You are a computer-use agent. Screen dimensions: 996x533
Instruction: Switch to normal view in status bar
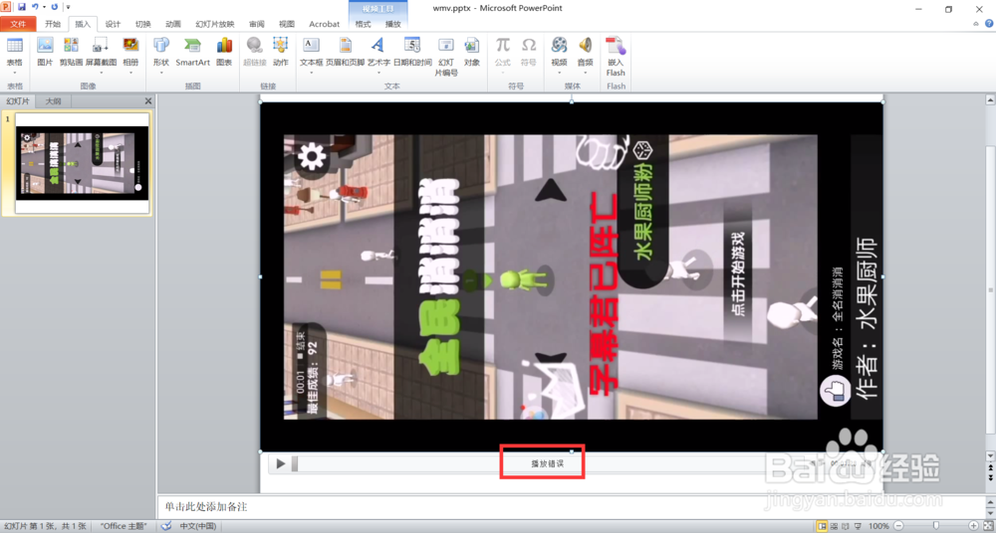coord(823,526)
